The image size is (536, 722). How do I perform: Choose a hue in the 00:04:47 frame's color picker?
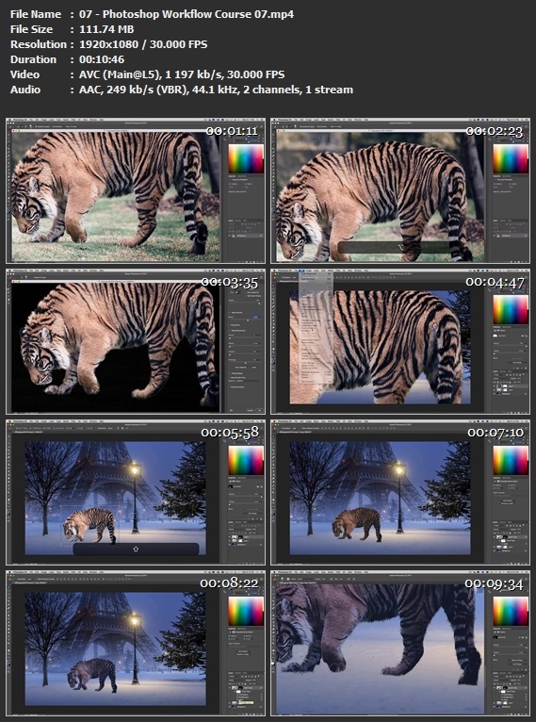pyautogui.click(x=511, y=310)
